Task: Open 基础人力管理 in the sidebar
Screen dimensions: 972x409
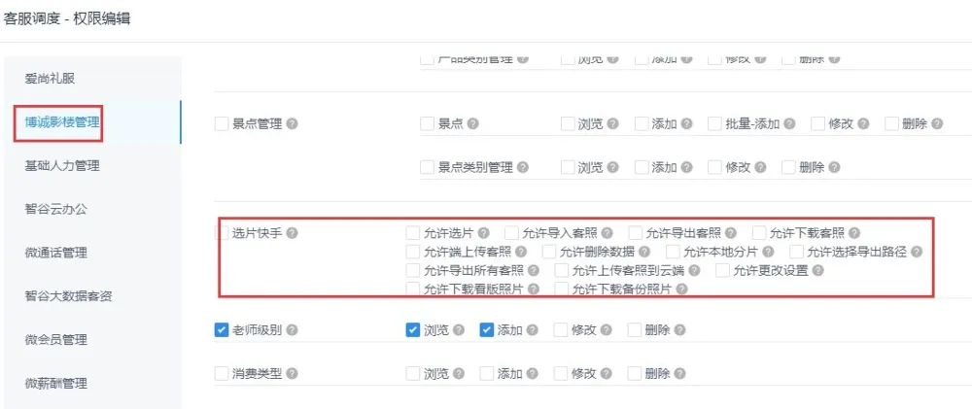Action: [62, 166]
